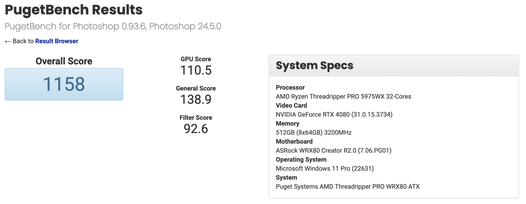Click the back arrow icon

8,41
